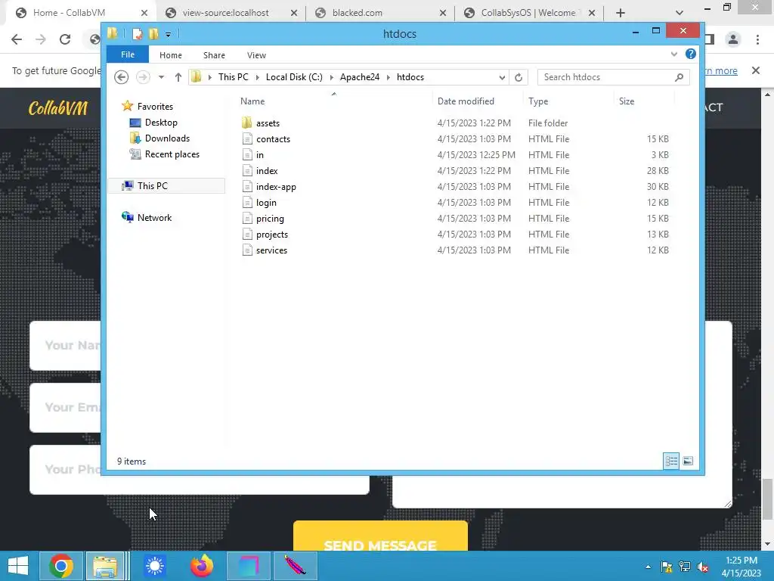
Task: Select the contacts HTML file icon
Action: click(247, 139)
